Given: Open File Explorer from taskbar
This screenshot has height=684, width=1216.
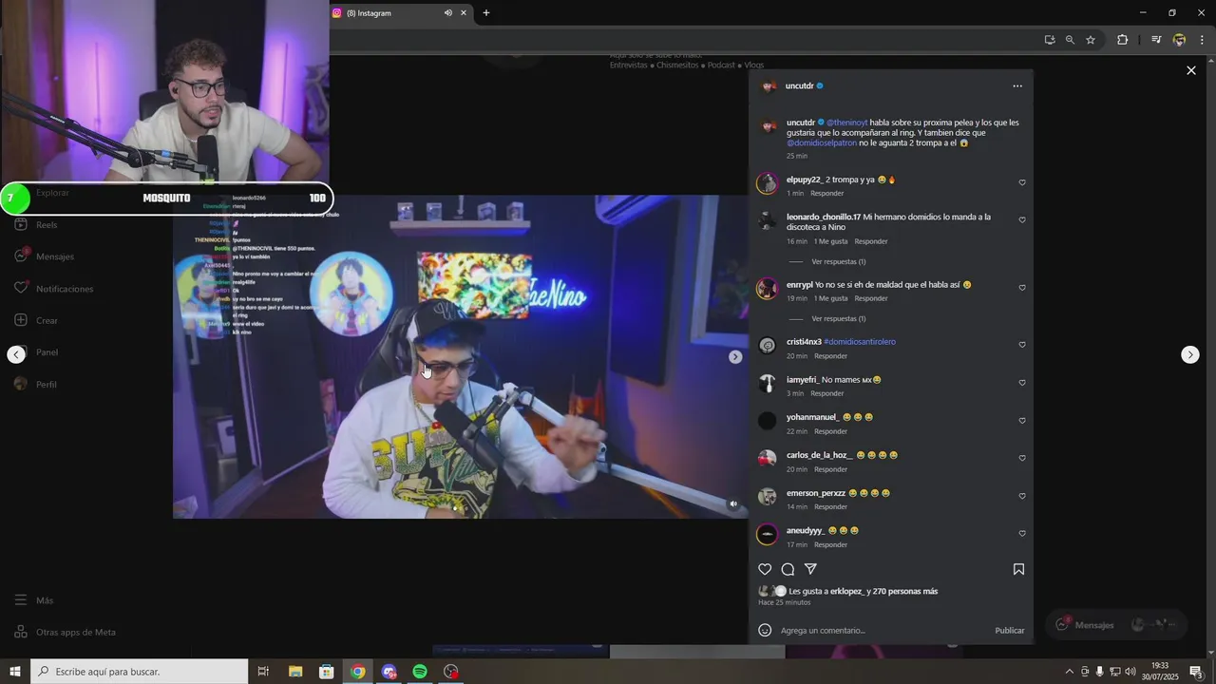Looking at the screenshot, I should [295, 672].
